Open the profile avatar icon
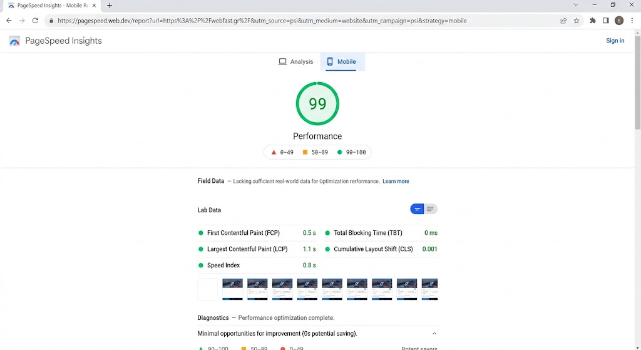Viewport: 641px width, 350px height. 619,21
